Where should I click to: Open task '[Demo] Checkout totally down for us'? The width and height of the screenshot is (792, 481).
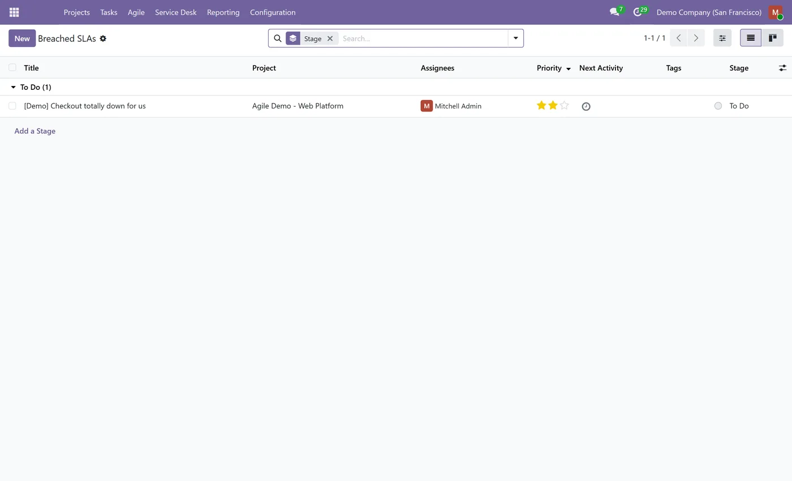click(85, 106)
